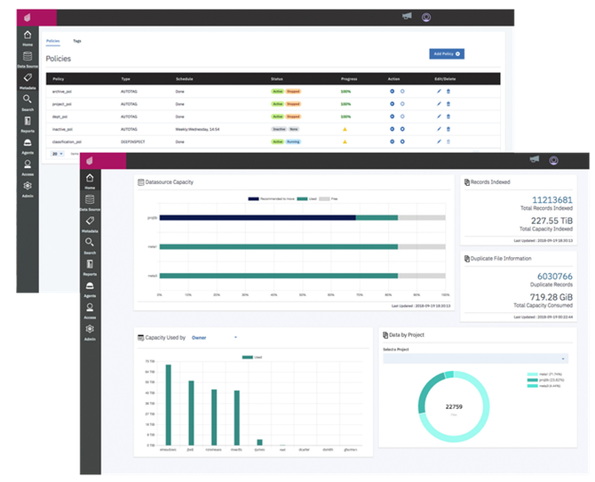Open Reports in the front sidebar

tap(90, 267)
